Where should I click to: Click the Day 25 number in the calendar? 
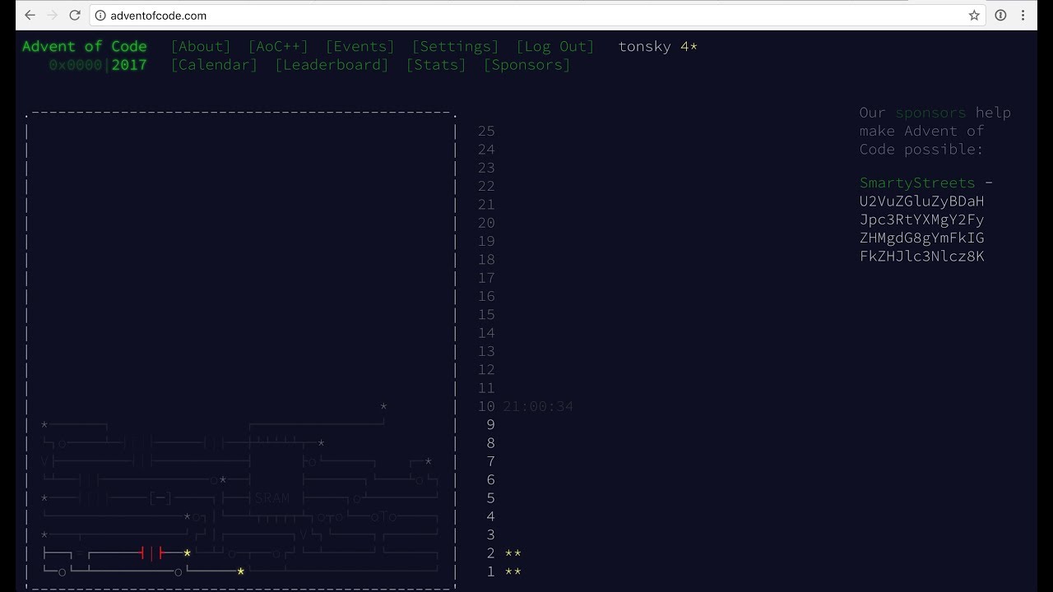click(486, 131)
